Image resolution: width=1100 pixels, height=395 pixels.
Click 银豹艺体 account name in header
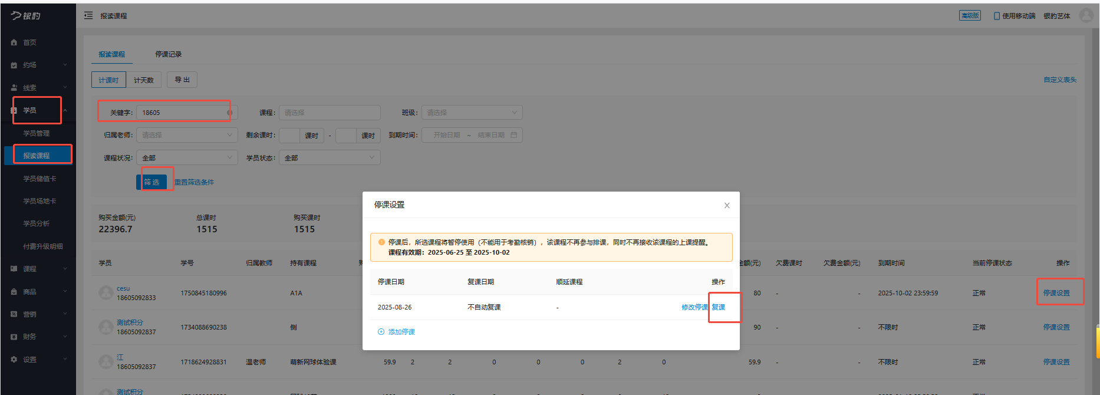point(1056,16)
